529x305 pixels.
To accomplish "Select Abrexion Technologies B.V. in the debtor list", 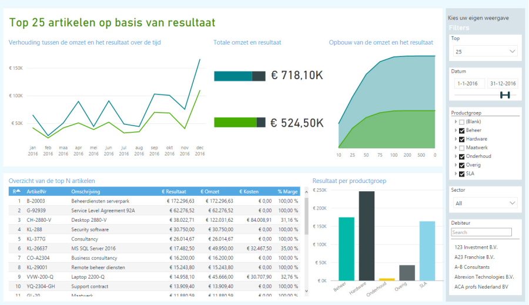I will (x=483, y=276).
